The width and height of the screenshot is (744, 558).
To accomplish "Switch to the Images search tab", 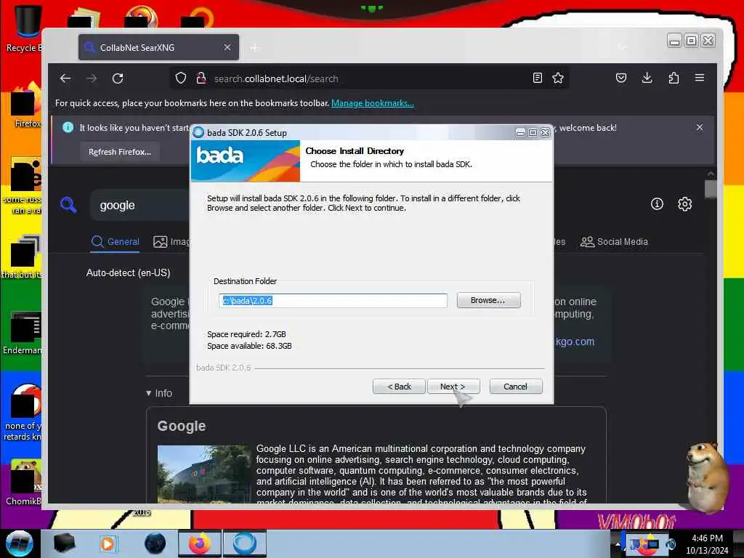I will [171, 242].
